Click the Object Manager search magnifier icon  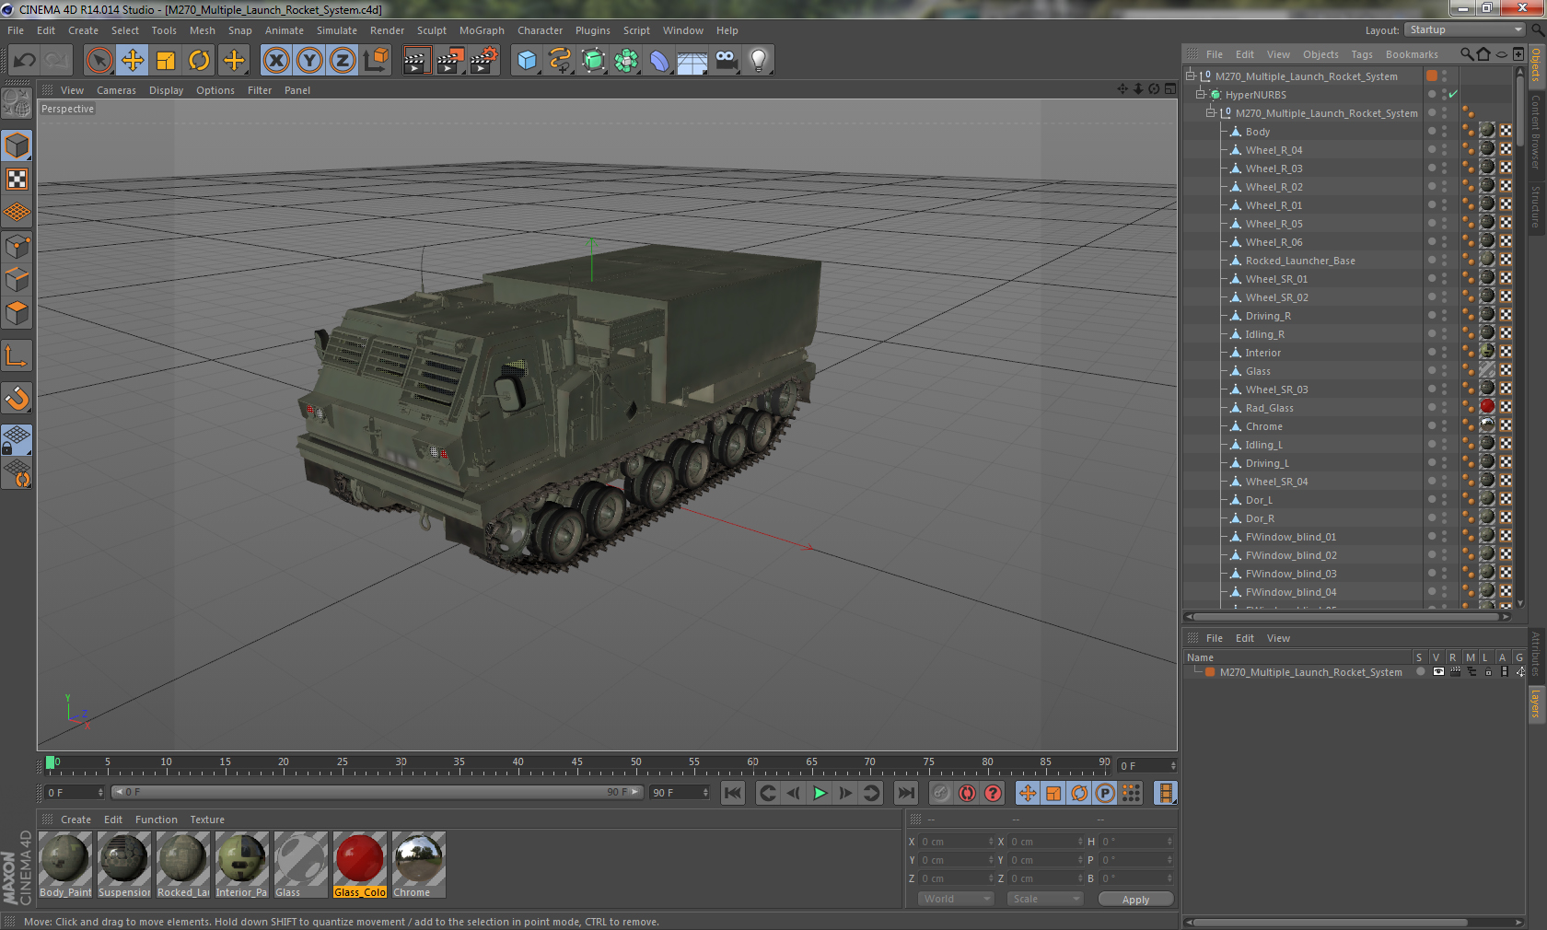pos(1466,54)
